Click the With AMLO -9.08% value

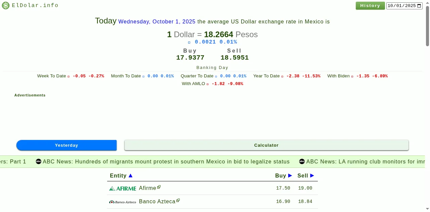coord(235,84)
